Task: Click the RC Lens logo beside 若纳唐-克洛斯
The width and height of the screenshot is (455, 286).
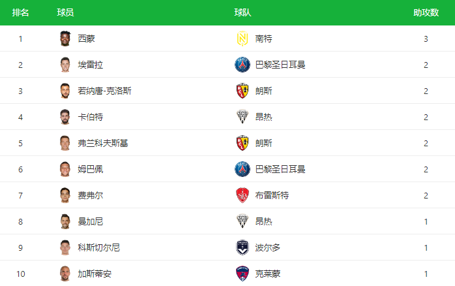Action: [x=242, y=91]
